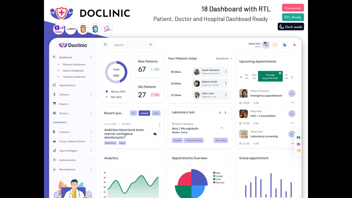Click the Woman 44% legend dot
Viewport: 352px width, 198px height.
107,92
